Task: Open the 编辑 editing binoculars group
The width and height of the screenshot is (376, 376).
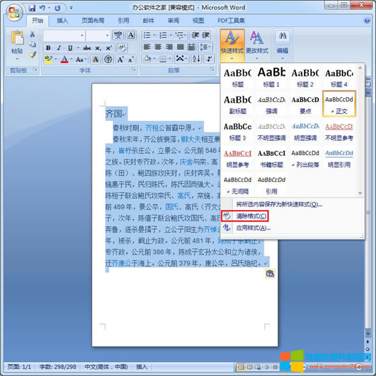Action: 283,46
